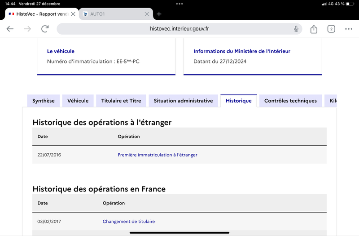Select the date 03/02/2017 cell
Screen dimensions: 359x236
pos(49,221)
